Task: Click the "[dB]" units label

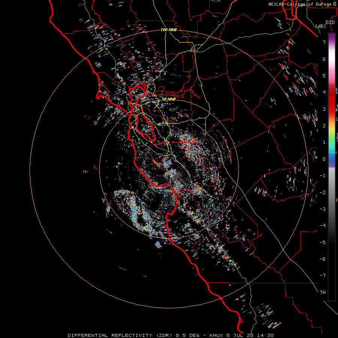Action: [321, 26]
